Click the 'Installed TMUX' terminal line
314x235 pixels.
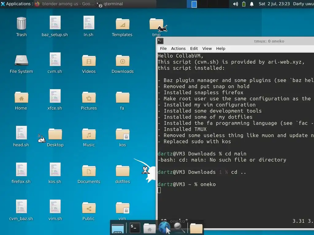[x=185, y=129]
